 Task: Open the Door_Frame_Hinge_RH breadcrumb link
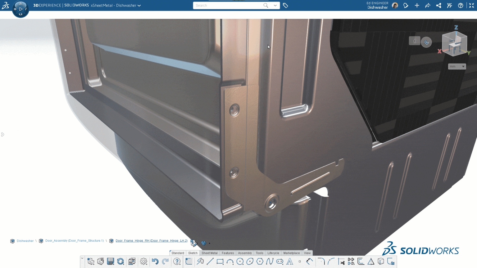[151, 241]
